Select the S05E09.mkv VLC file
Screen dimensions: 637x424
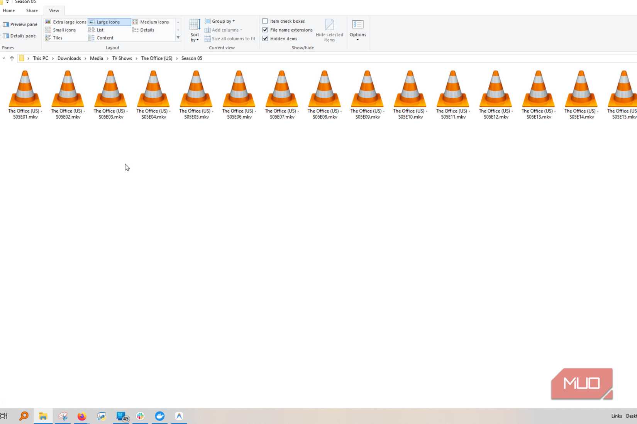[x=368, y=94]
